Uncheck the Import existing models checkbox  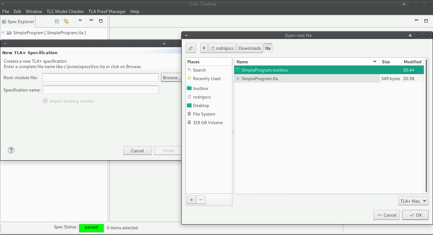tap(45, 101)
